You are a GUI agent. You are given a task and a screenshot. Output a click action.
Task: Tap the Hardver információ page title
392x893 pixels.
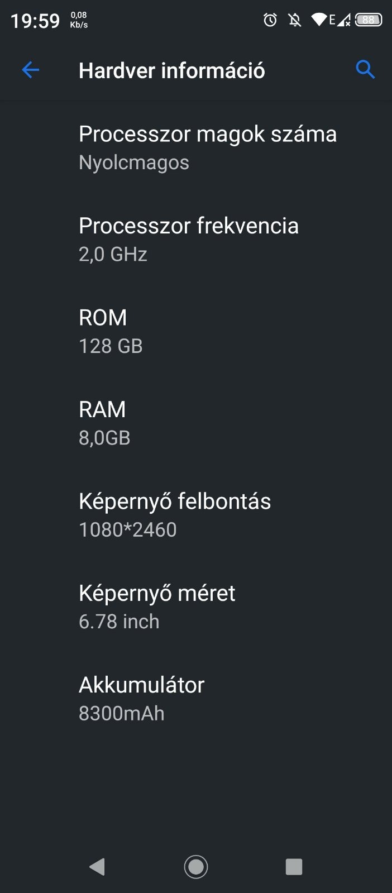coord(171,71)
